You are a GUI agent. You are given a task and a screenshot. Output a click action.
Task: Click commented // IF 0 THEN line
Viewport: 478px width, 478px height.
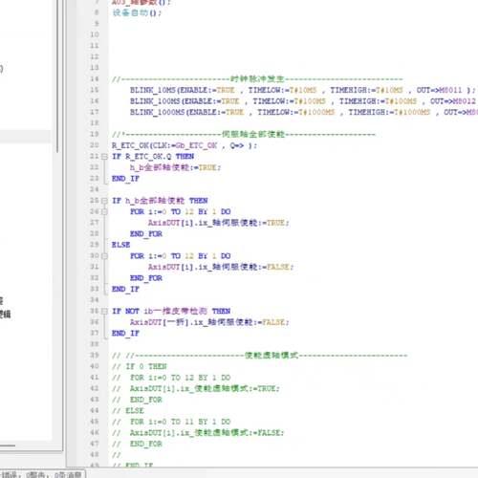(x=140, y=366)
